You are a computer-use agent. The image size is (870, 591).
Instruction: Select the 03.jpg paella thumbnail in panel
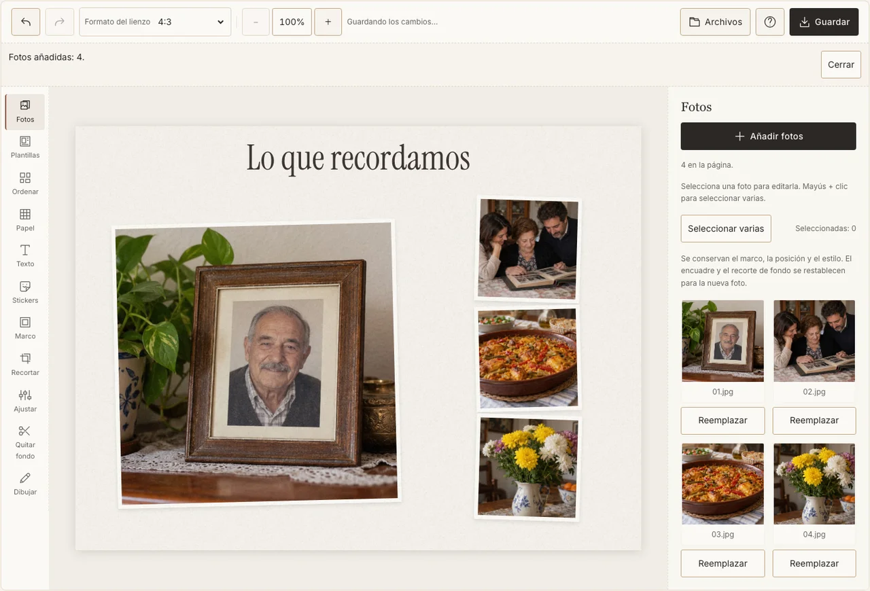[x=723, y=484]
